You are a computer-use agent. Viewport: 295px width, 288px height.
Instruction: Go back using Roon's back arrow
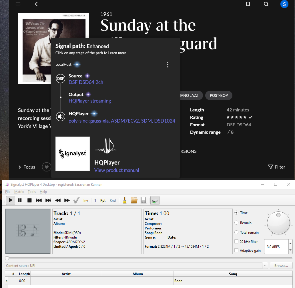click(x=36, y=4)
